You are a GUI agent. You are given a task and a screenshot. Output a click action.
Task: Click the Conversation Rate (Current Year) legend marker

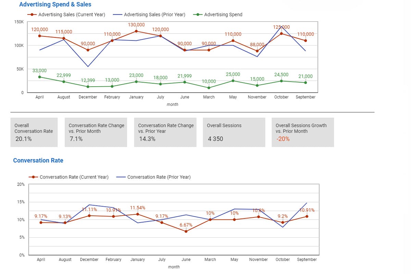(x=33, y=177)
